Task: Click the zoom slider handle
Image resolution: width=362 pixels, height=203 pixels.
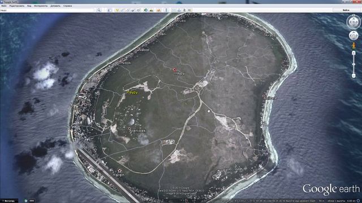Action: click(x=354, y=64)
